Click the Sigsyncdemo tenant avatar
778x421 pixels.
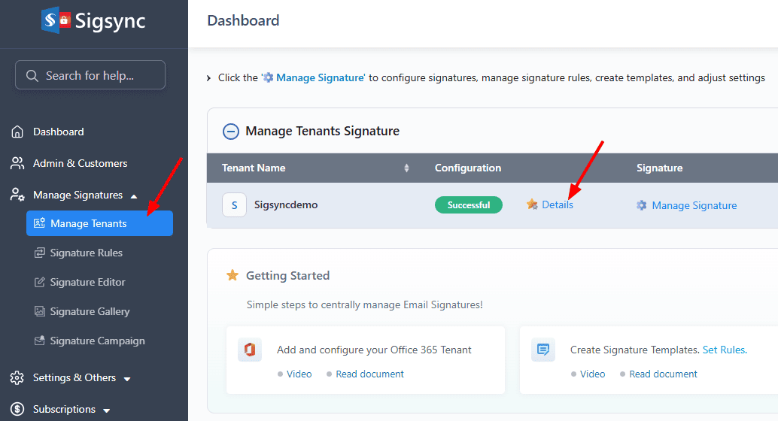click(234, 205)
